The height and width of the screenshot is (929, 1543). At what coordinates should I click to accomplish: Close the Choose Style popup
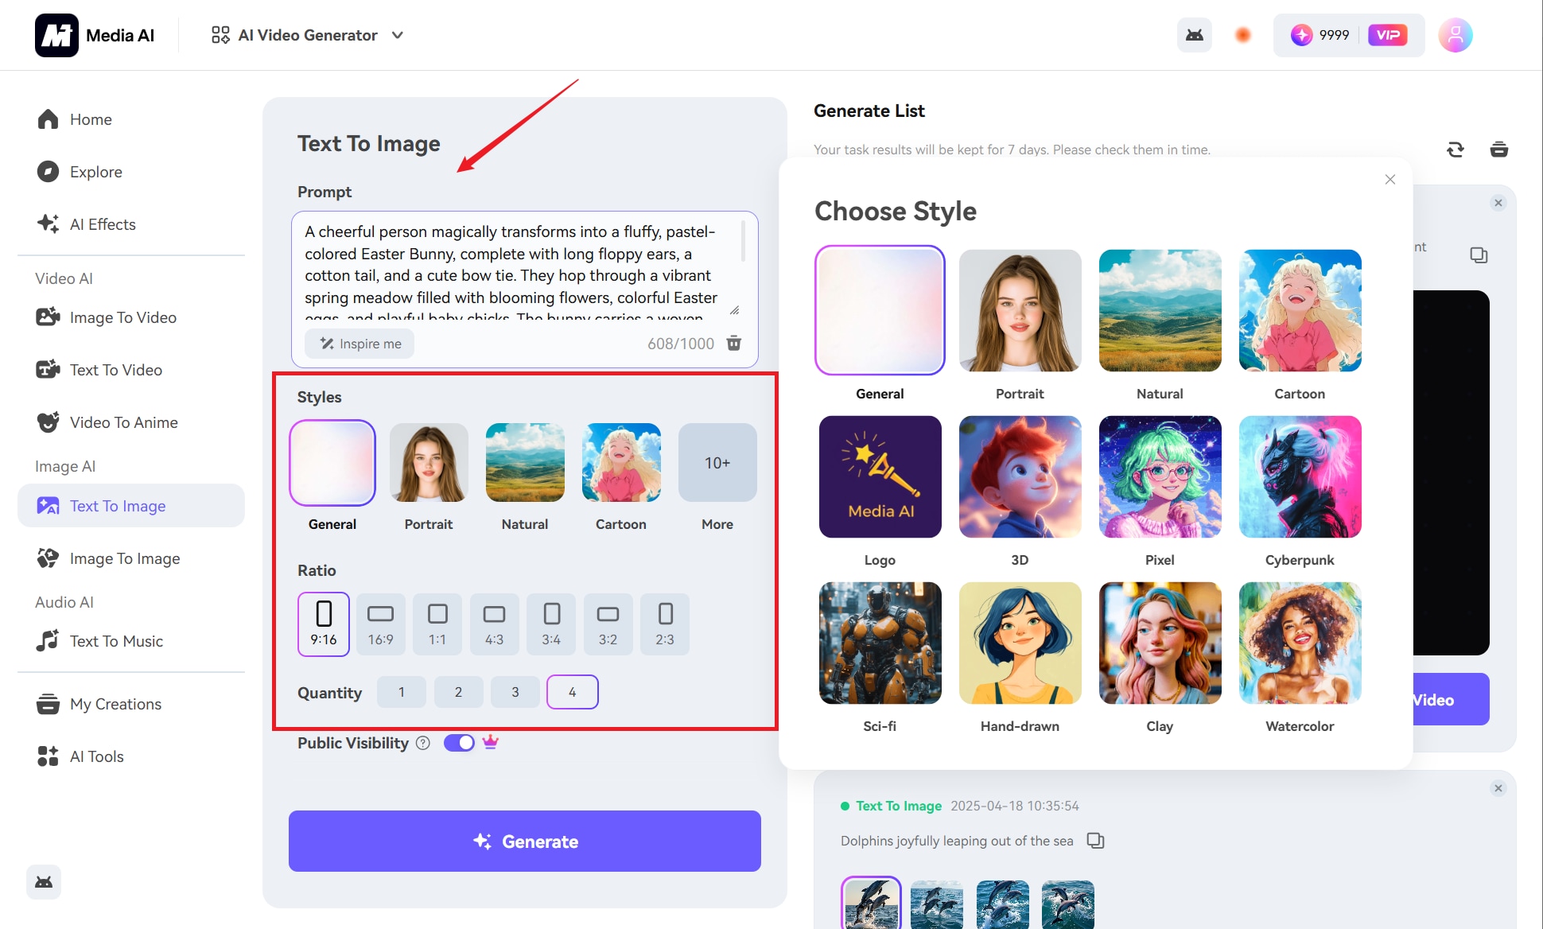click(x=1389, y=180)
